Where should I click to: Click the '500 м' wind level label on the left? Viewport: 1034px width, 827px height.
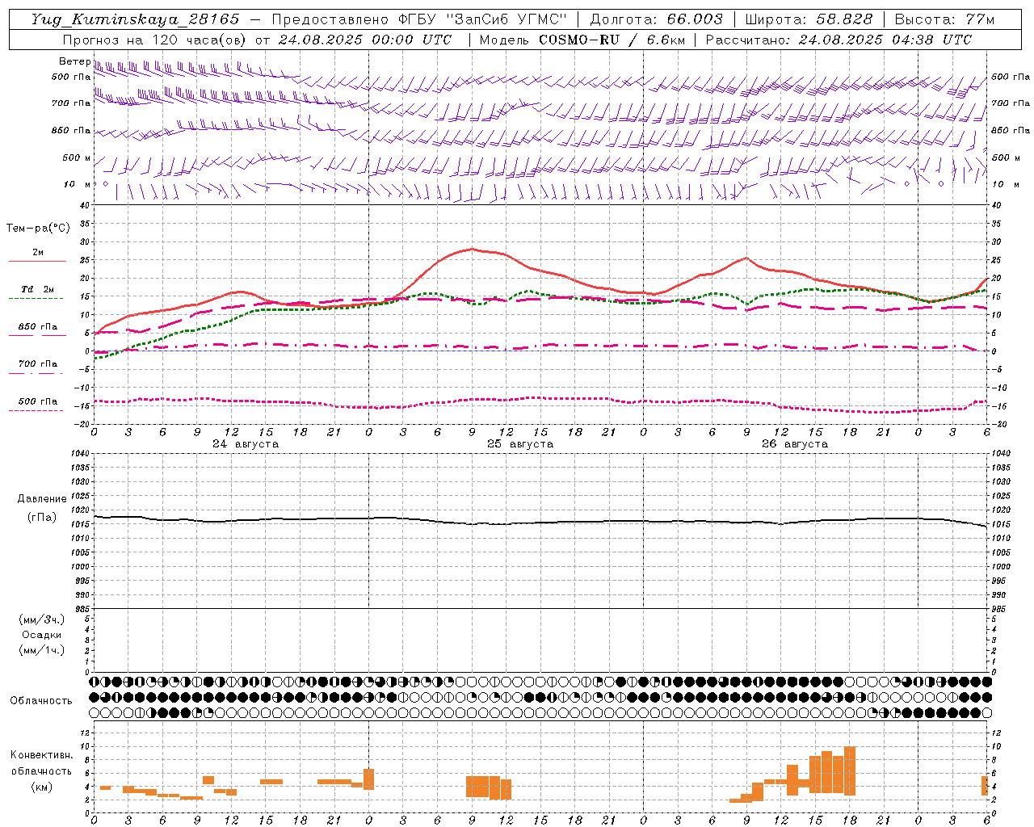coord(77,157)
